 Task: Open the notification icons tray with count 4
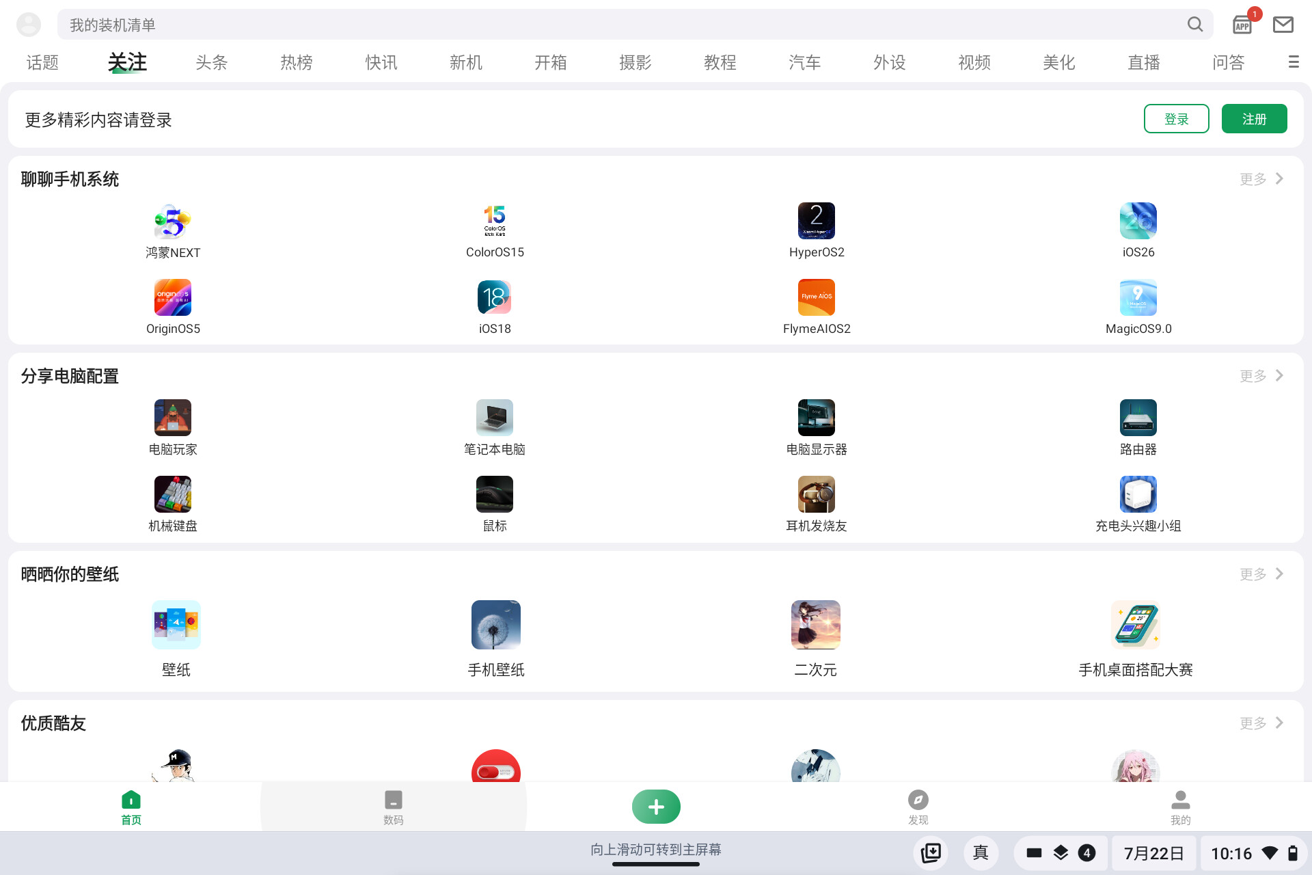click(1061, 853)
